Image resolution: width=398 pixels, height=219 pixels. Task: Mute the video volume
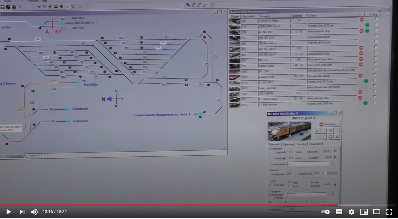[34, 212]
